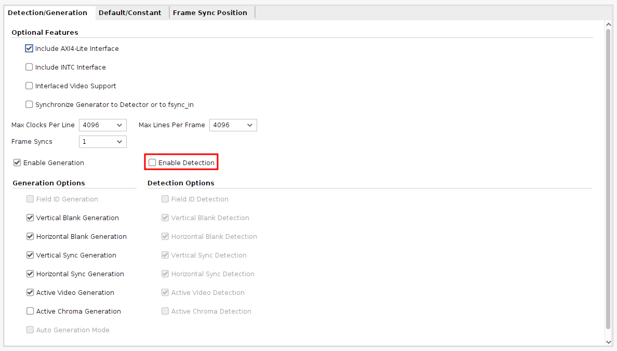Toggle Include AXI4-Lite Interface checkbox

point(29,49)
